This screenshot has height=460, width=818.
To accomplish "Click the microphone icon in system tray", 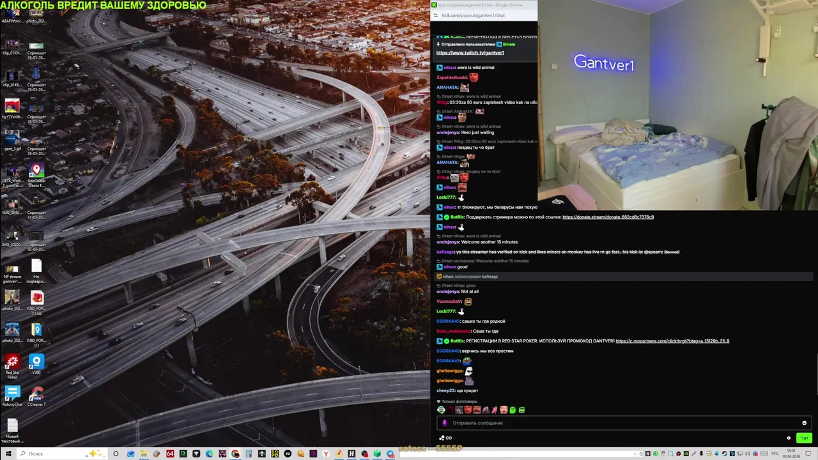I will coord(701,454).
